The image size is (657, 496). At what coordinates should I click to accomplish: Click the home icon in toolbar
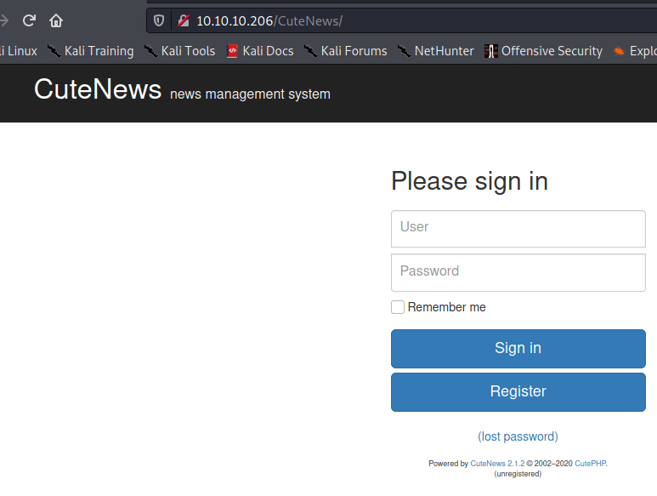(56, 20)
